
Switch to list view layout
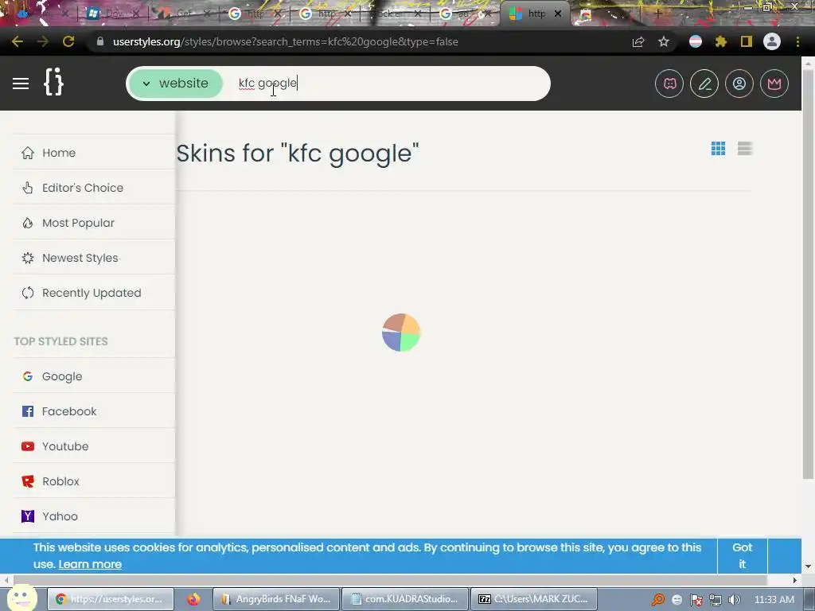click(745, 149)
